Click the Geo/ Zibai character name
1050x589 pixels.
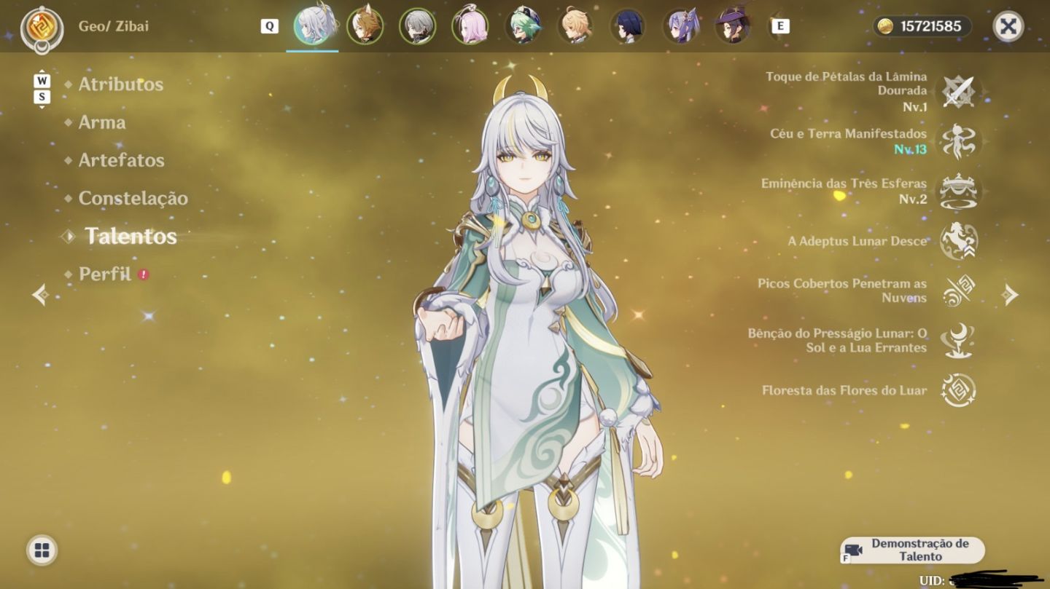114,26
